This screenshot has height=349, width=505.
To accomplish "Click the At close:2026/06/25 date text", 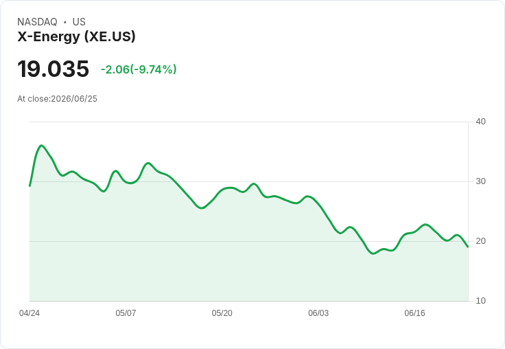I will 58,99.
